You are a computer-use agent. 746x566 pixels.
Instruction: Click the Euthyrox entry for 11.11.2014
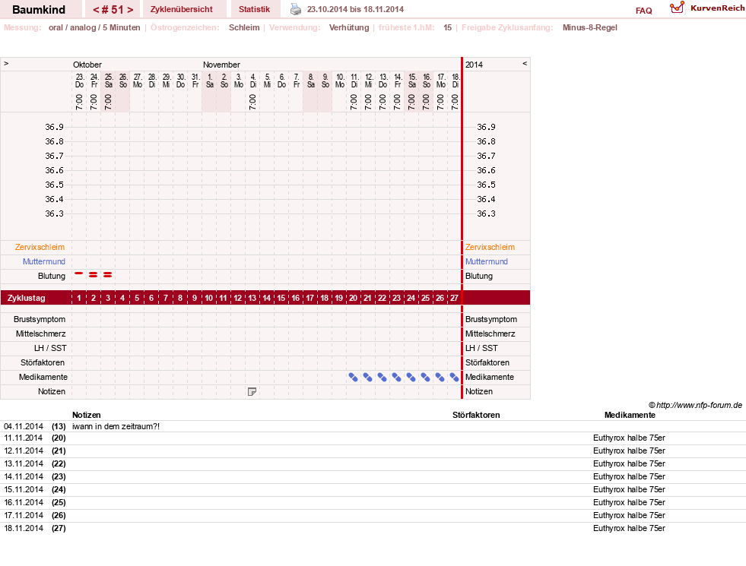point(629,438)
